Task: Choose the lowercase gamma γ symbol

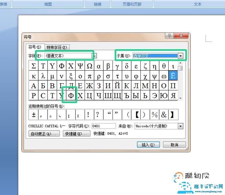Action: tap(117, 66)
